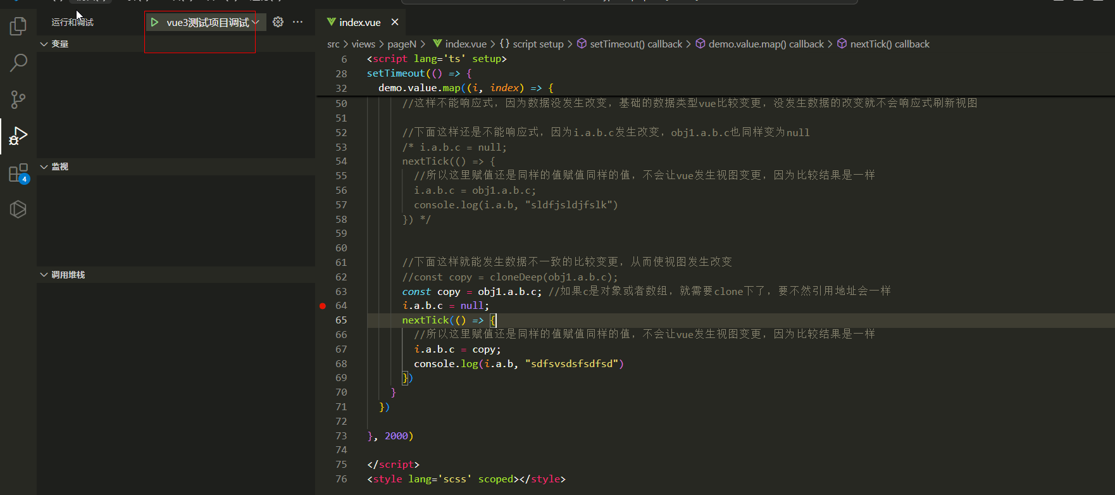Collapse the 监视 section
Screen dimensions: 1115x495
point(176,166)
